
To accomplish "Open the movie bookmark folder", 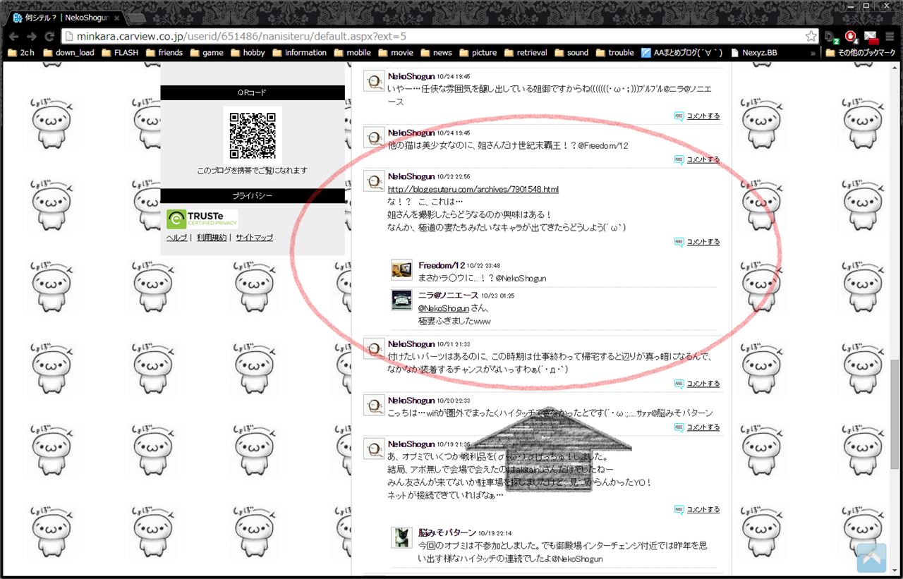I will tap(395, 52).
